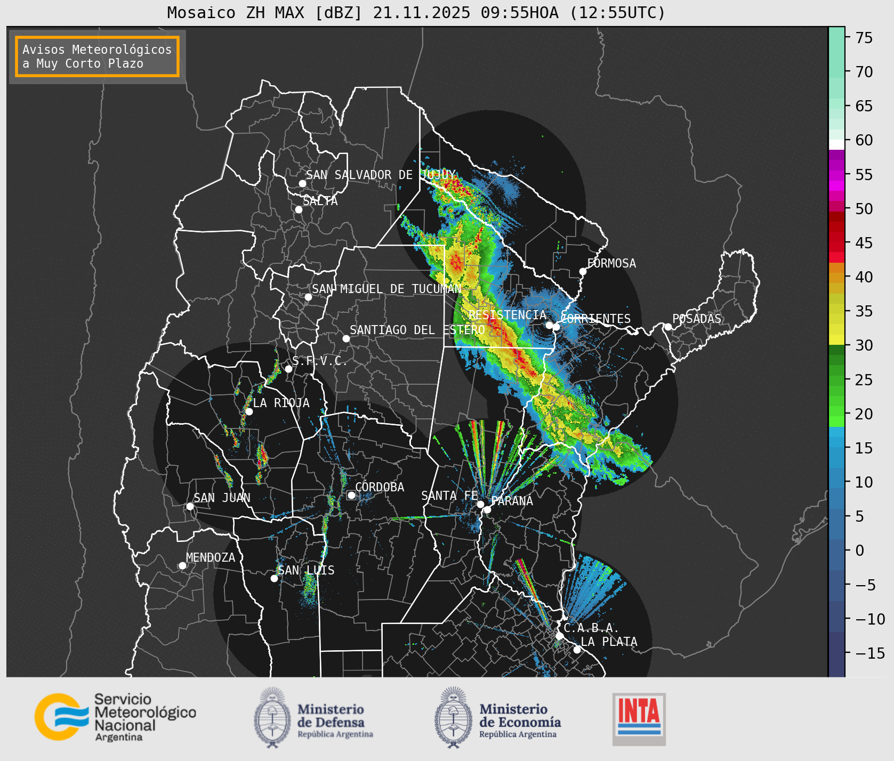Viewport: 894px width, 761px height.
Task: Click the Posadas city marker
Action: point(668,327)
